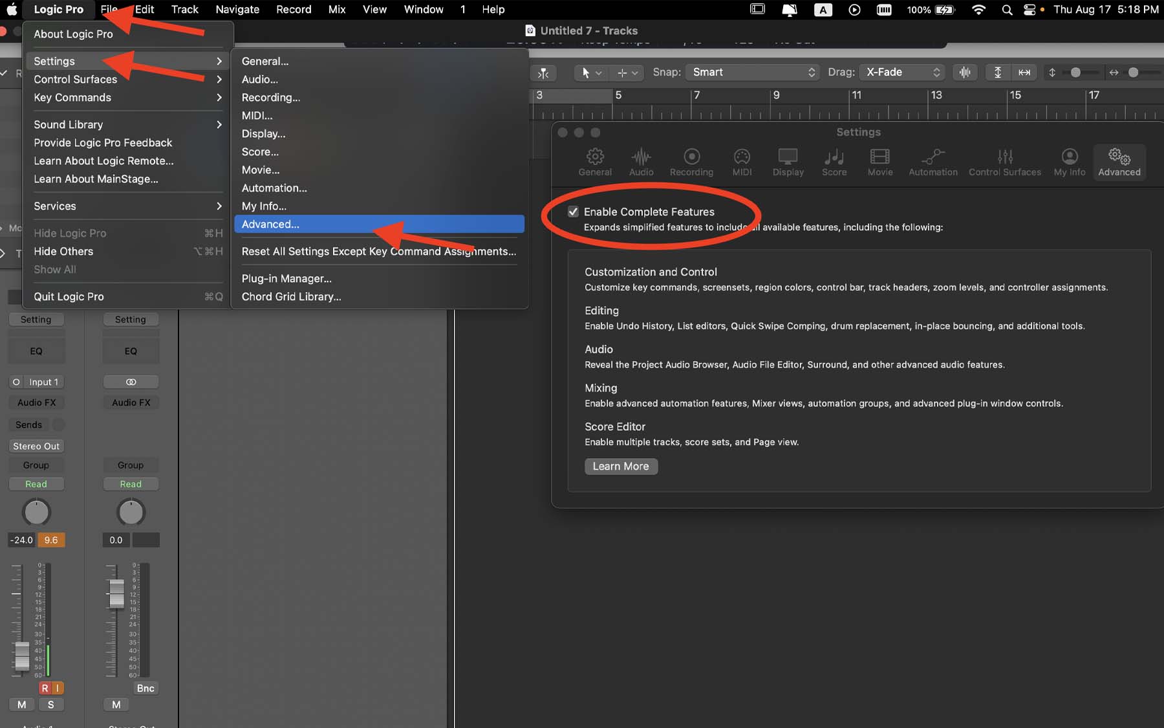Image resolution: width=1164 pixels, height=728 pixels.
Task: Click the Audio 1 pan knob
Action: point(36,512)
